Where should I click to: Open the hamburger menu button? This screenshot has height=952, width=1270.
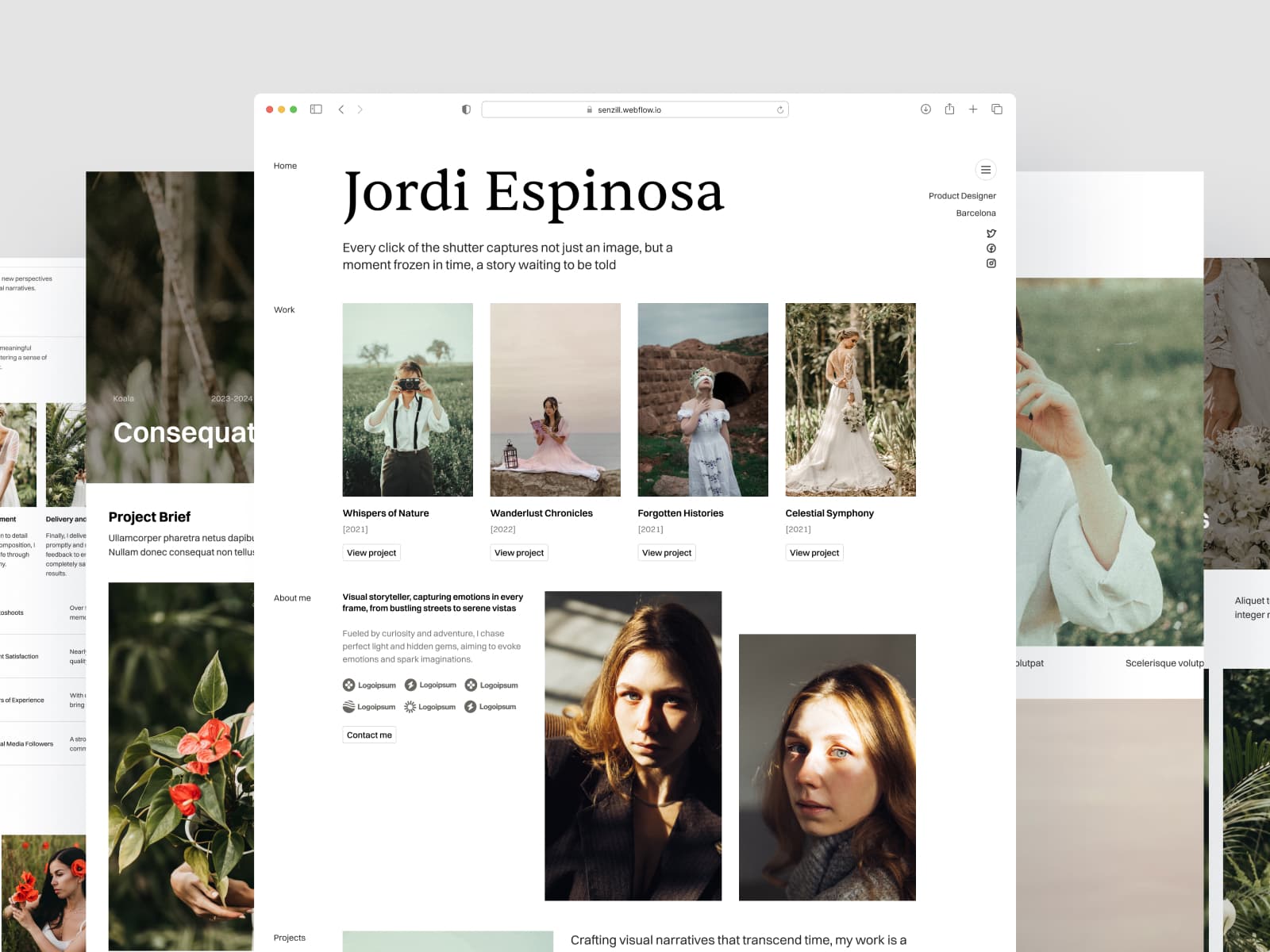point(985,170)
